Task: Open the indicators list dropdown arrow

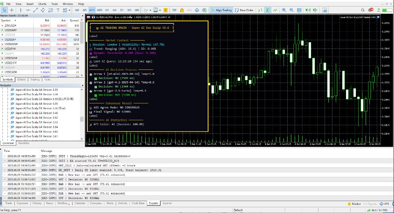Action: coord(150,10)
